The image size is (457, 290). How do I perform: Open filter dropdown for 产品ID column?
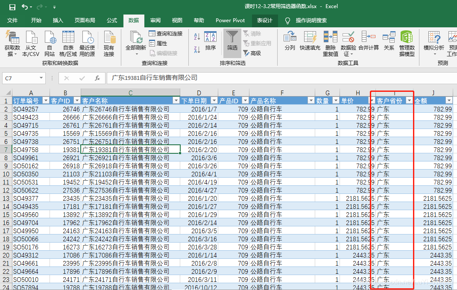(x=246, y=100)
